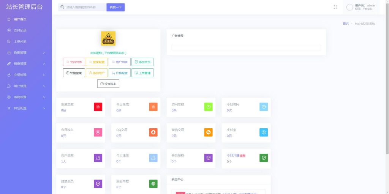Click the home icon beside 用户首页
Screen dimensions: 389x194
click(x=9, y=19)
